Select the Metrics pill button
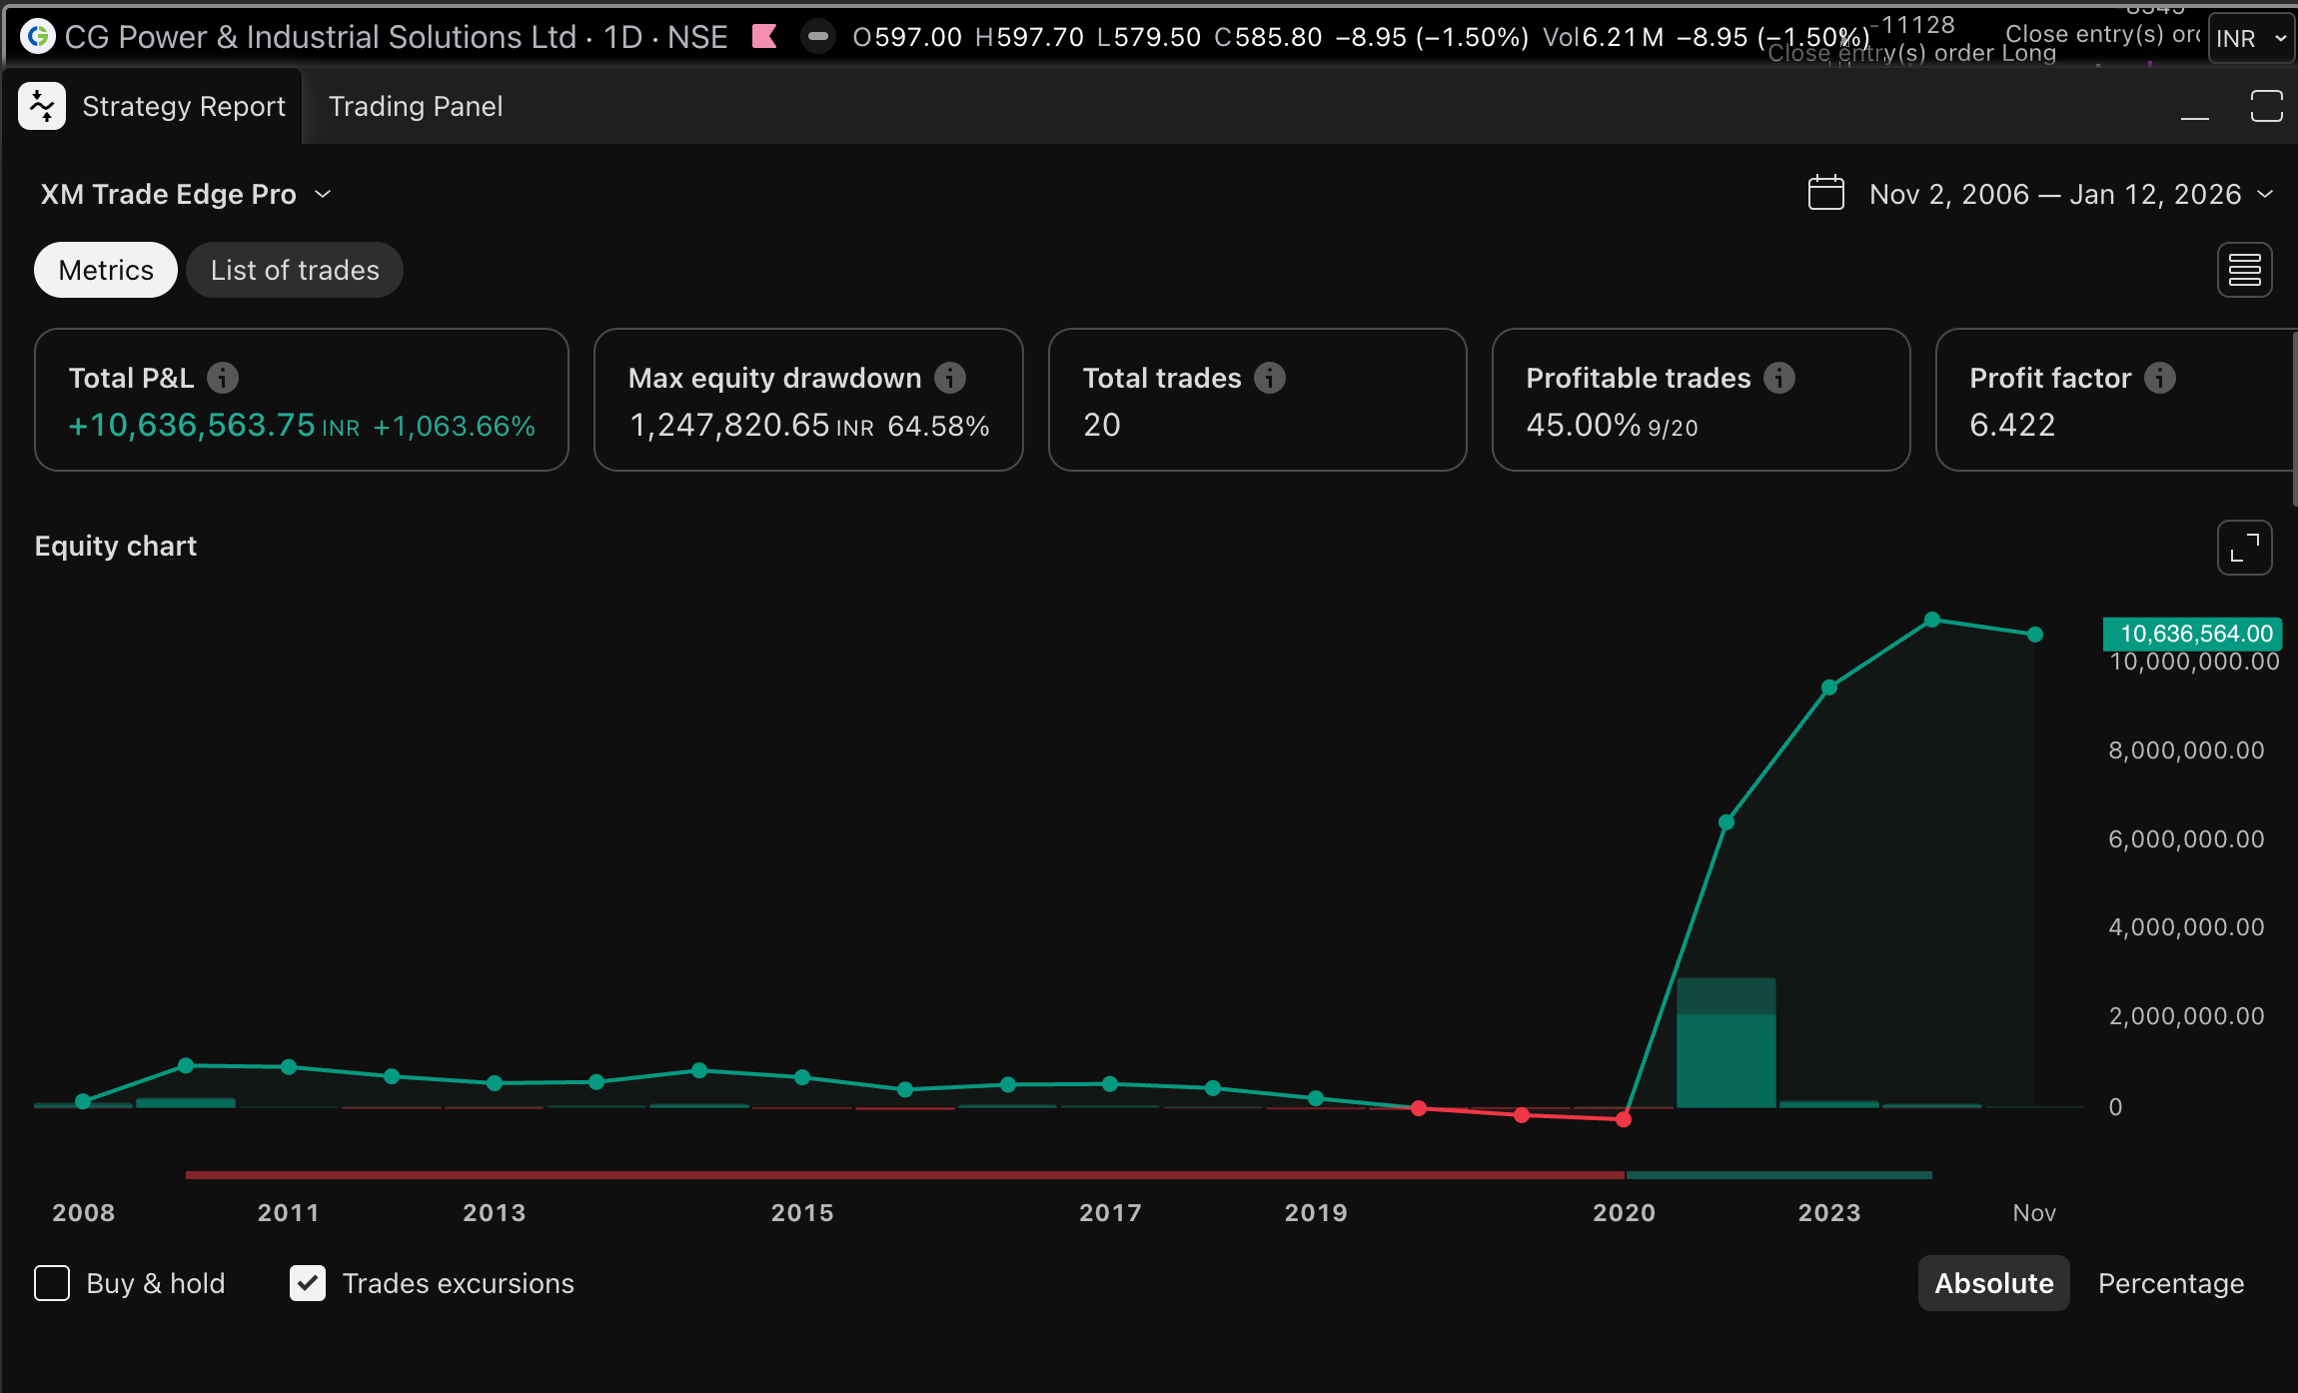The image size is (2298, 1393). tap(106, 270)
